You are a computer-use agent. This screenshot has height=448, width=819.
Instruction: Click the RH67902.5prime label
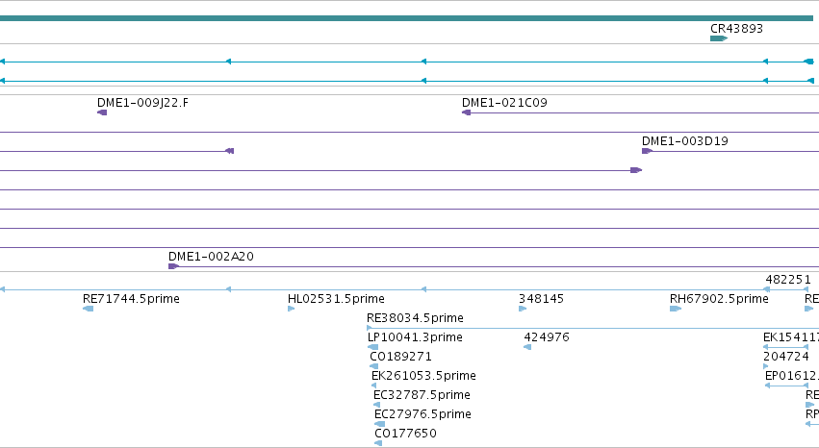point(719,299)
